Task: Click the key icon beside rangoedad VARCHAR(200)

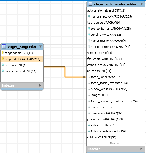Action: [3, 59]
